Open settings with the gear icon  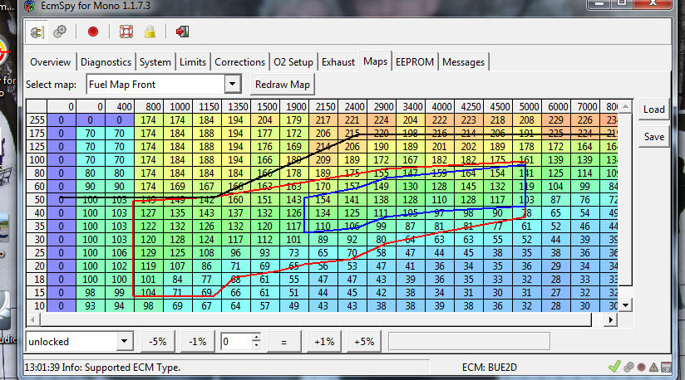point(60,32)
